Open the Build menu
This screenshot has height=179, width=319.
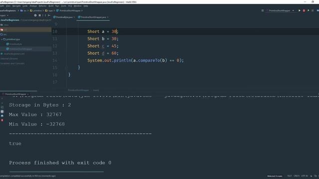(x=51, y=6)
